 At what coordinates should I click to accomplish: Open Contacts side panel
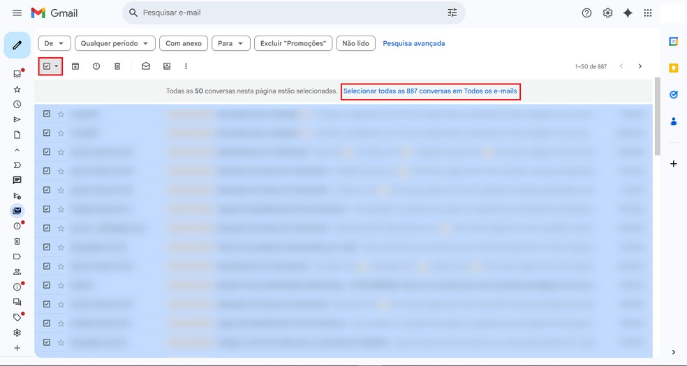coord(674,121)
